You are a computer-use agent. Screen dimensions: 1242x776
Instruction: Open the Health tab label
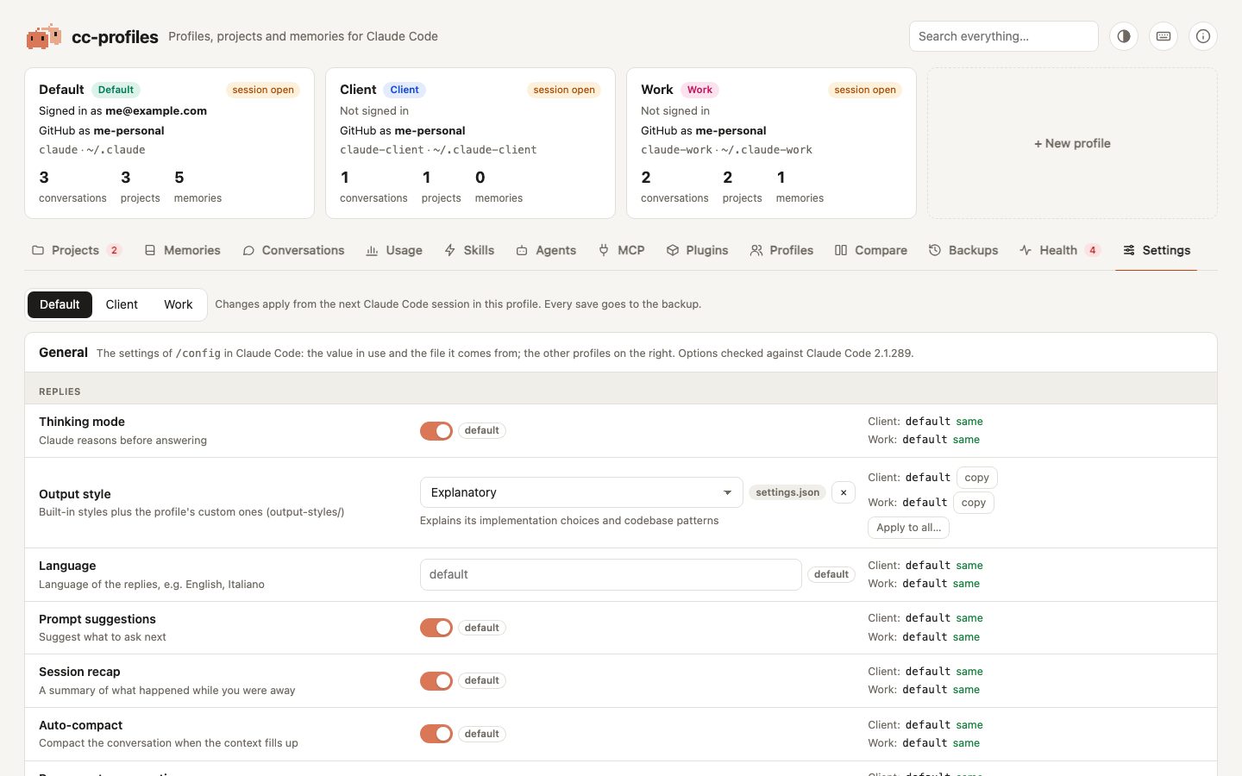pyautogui.click(x=1058, y=250)
